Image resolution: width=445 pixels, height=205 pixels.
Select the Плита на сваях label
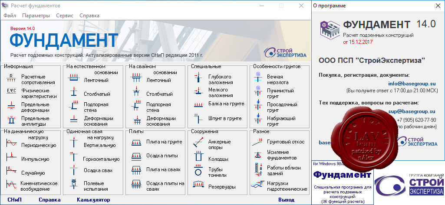(163, 169)
